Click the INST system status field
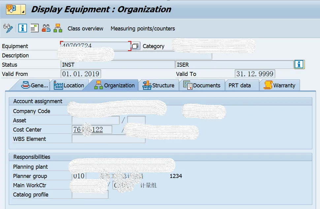Image resolution: width=320 pixels, height=209 pixels. point(118,65)
